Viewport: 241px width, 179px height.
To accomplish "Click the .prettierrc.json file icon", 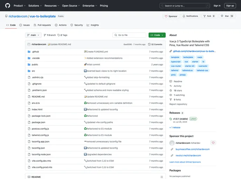I will point(29,90).
